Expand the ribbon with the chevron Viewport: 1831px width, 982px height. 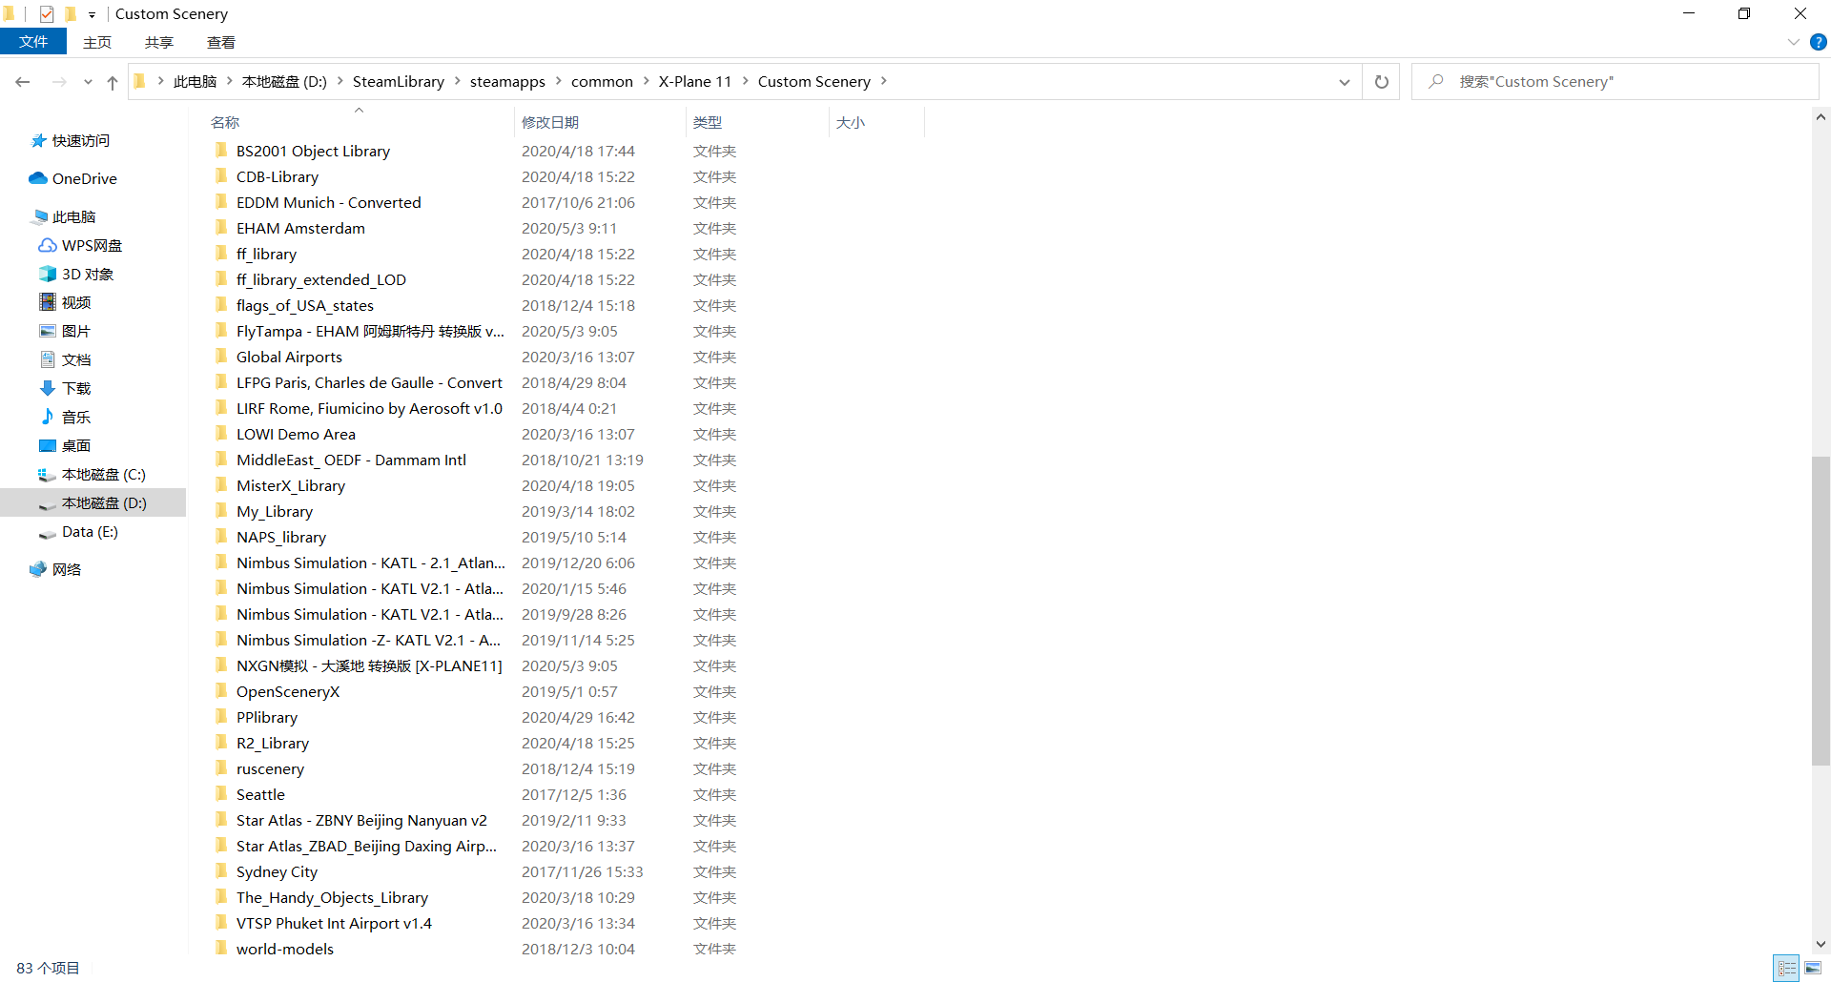(x=1793, y=42)
